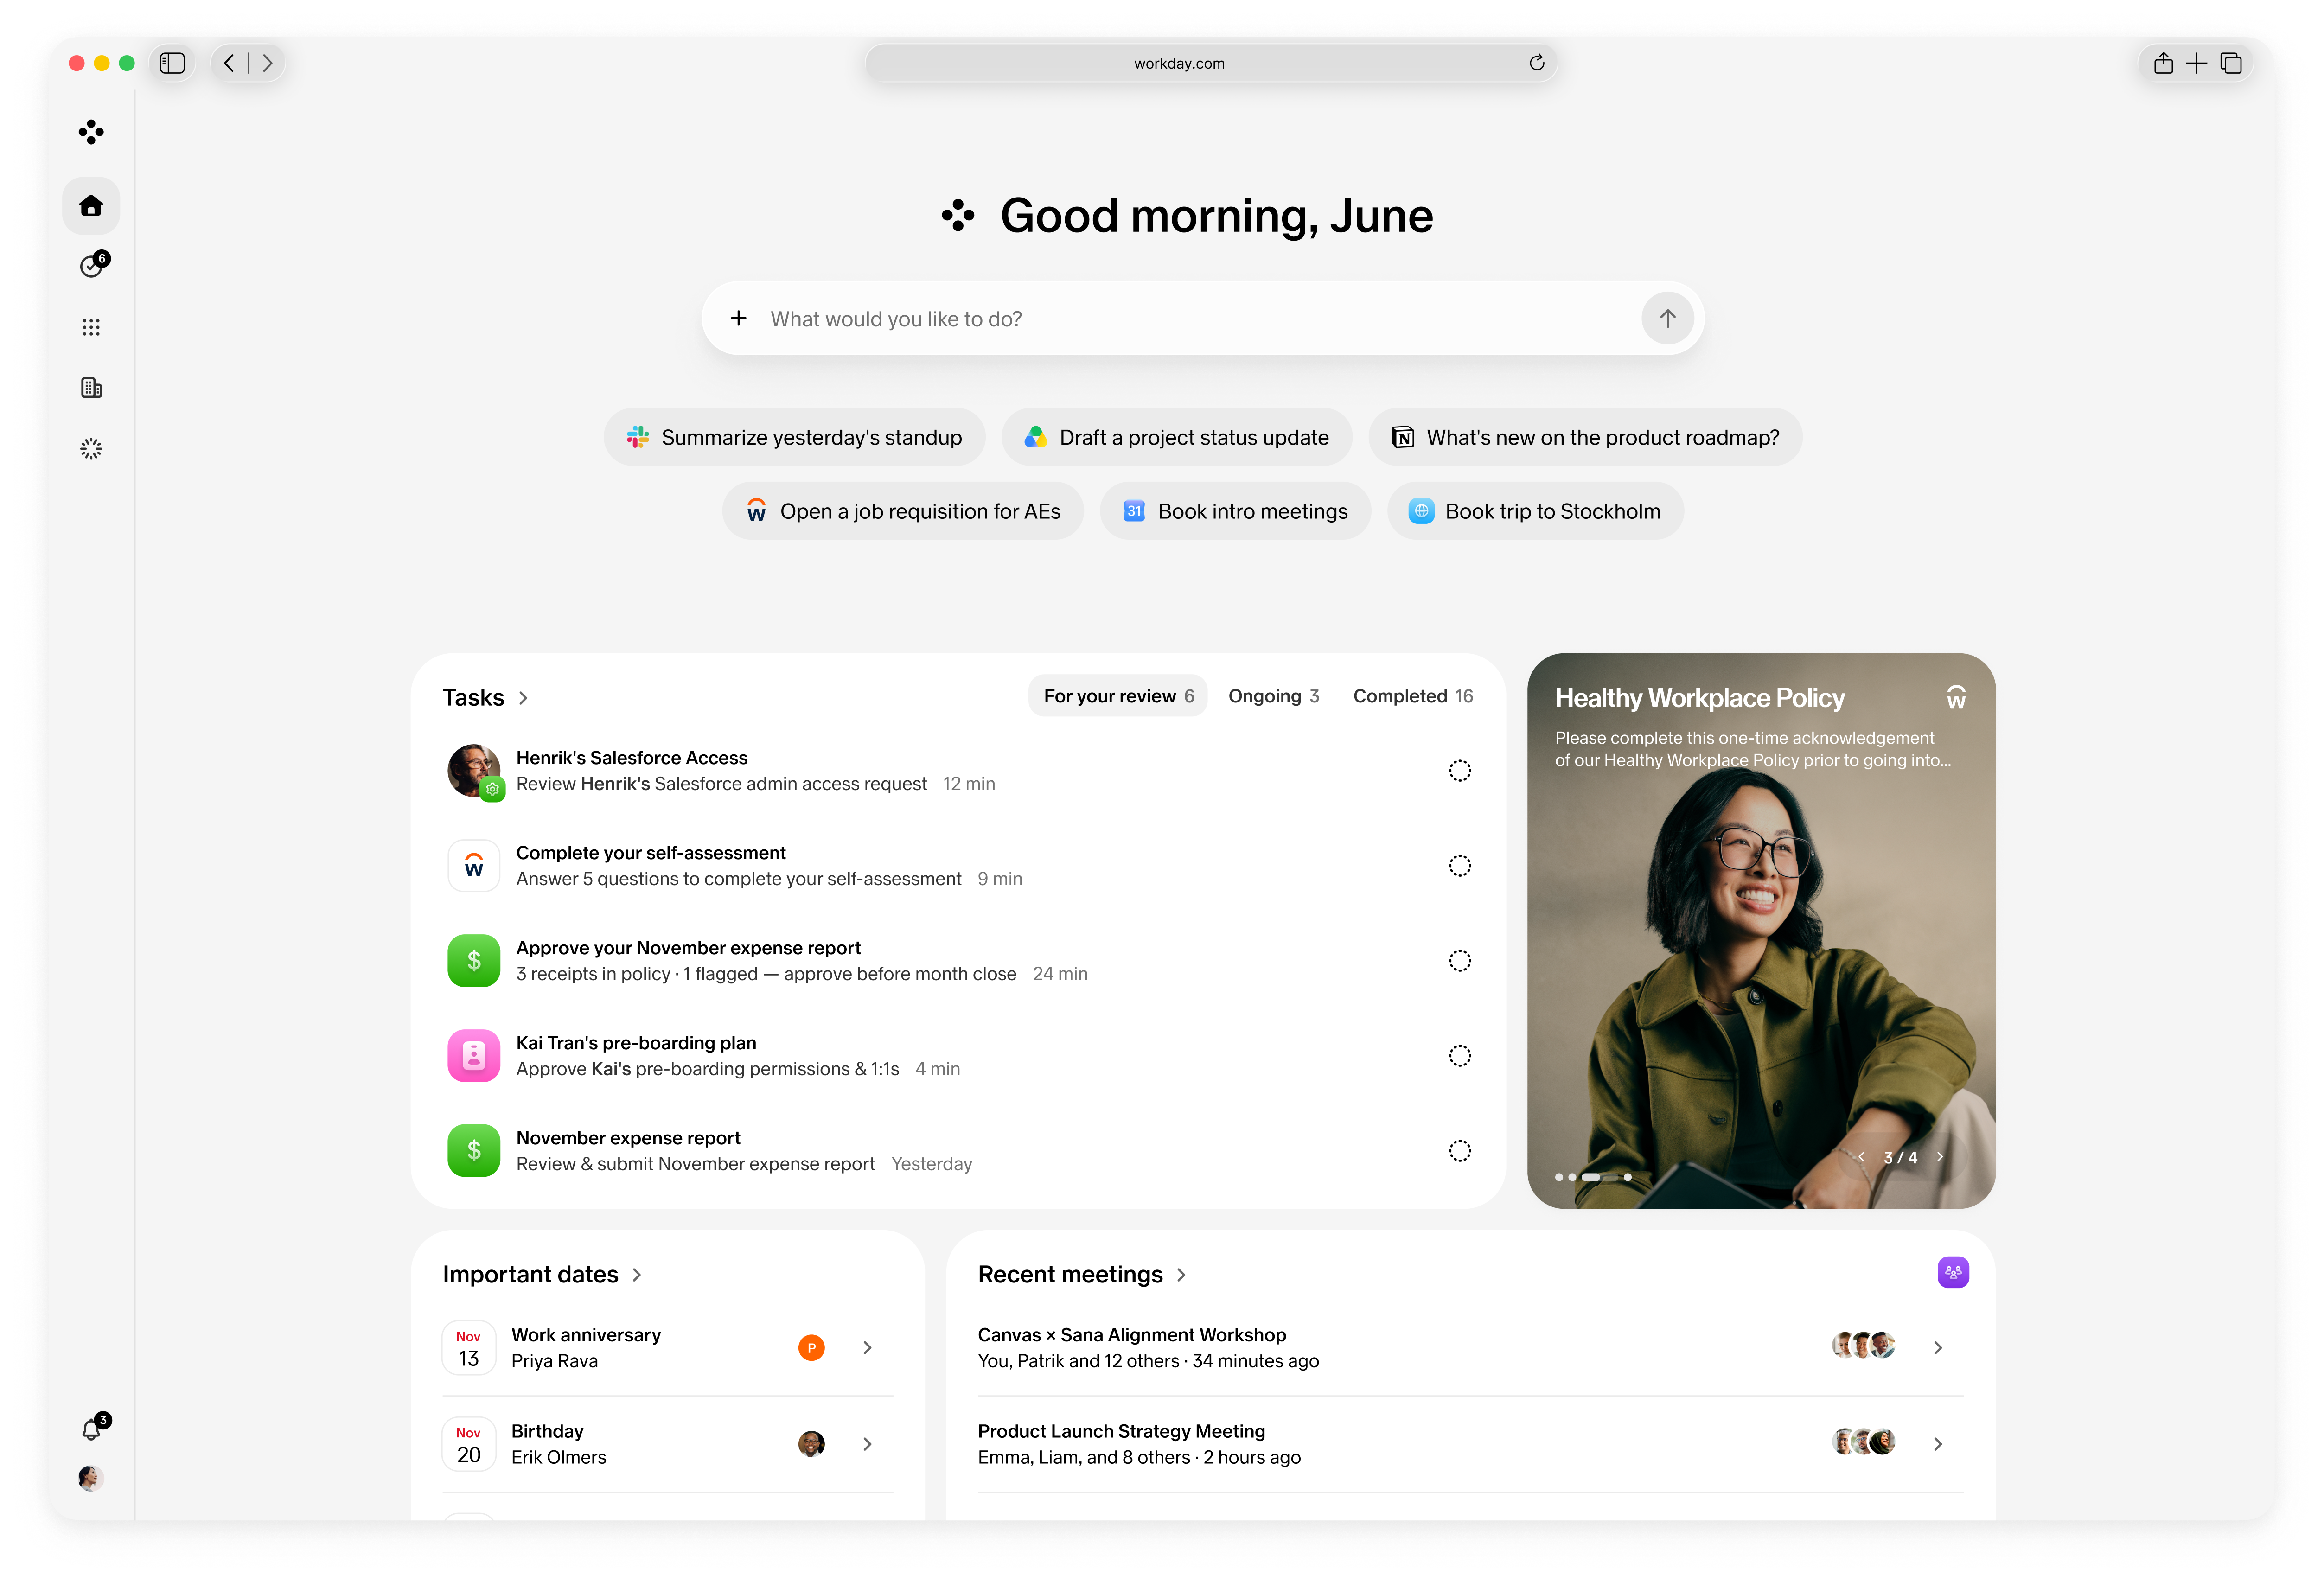Reload the page via refresh icon
Image resolution: width=2324 pixels, height=1582 pixels.
point(1536,63)
